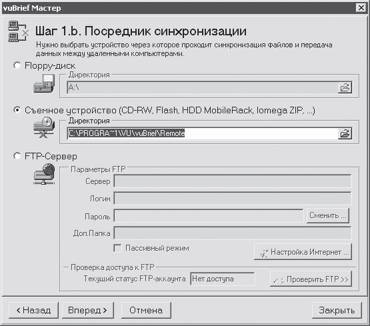
Task: Choose the FTP-Сервер radio option
Action: (17, 156)
